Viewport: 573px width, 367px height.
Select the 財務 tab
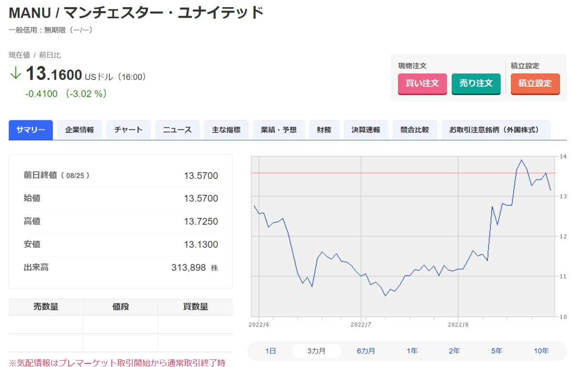pos(324,130)
